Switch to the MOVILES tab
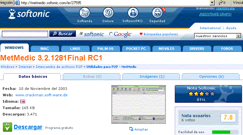 (166, 49)
